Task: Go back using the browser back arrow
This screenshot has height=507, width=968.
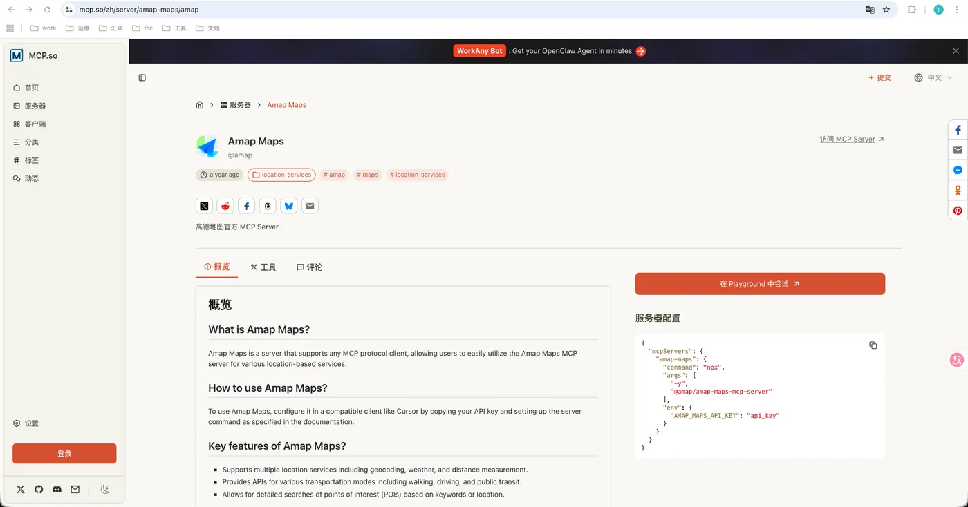Action: coord(11,10)
